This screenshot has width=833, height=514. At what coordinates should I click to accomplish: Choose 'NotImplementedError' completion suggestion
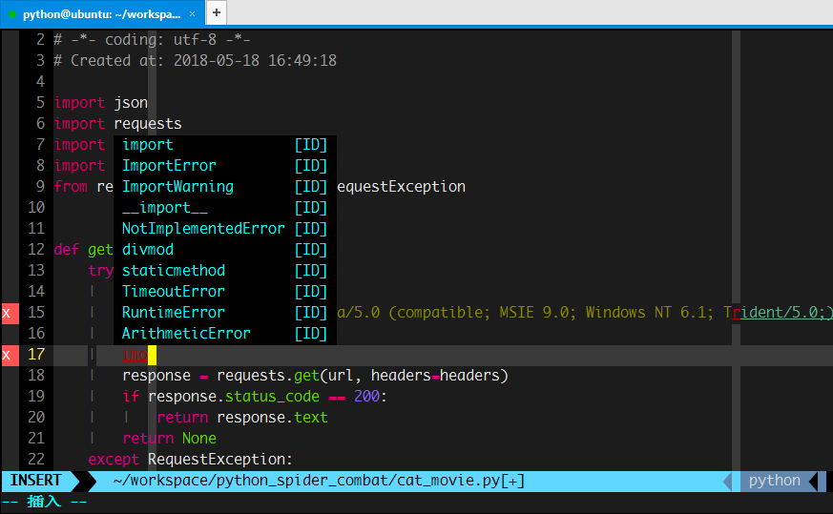pos(225,228)
